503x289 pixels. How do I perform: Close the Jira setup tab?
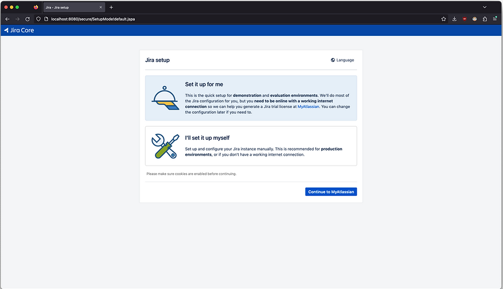(x=101, y=7)
